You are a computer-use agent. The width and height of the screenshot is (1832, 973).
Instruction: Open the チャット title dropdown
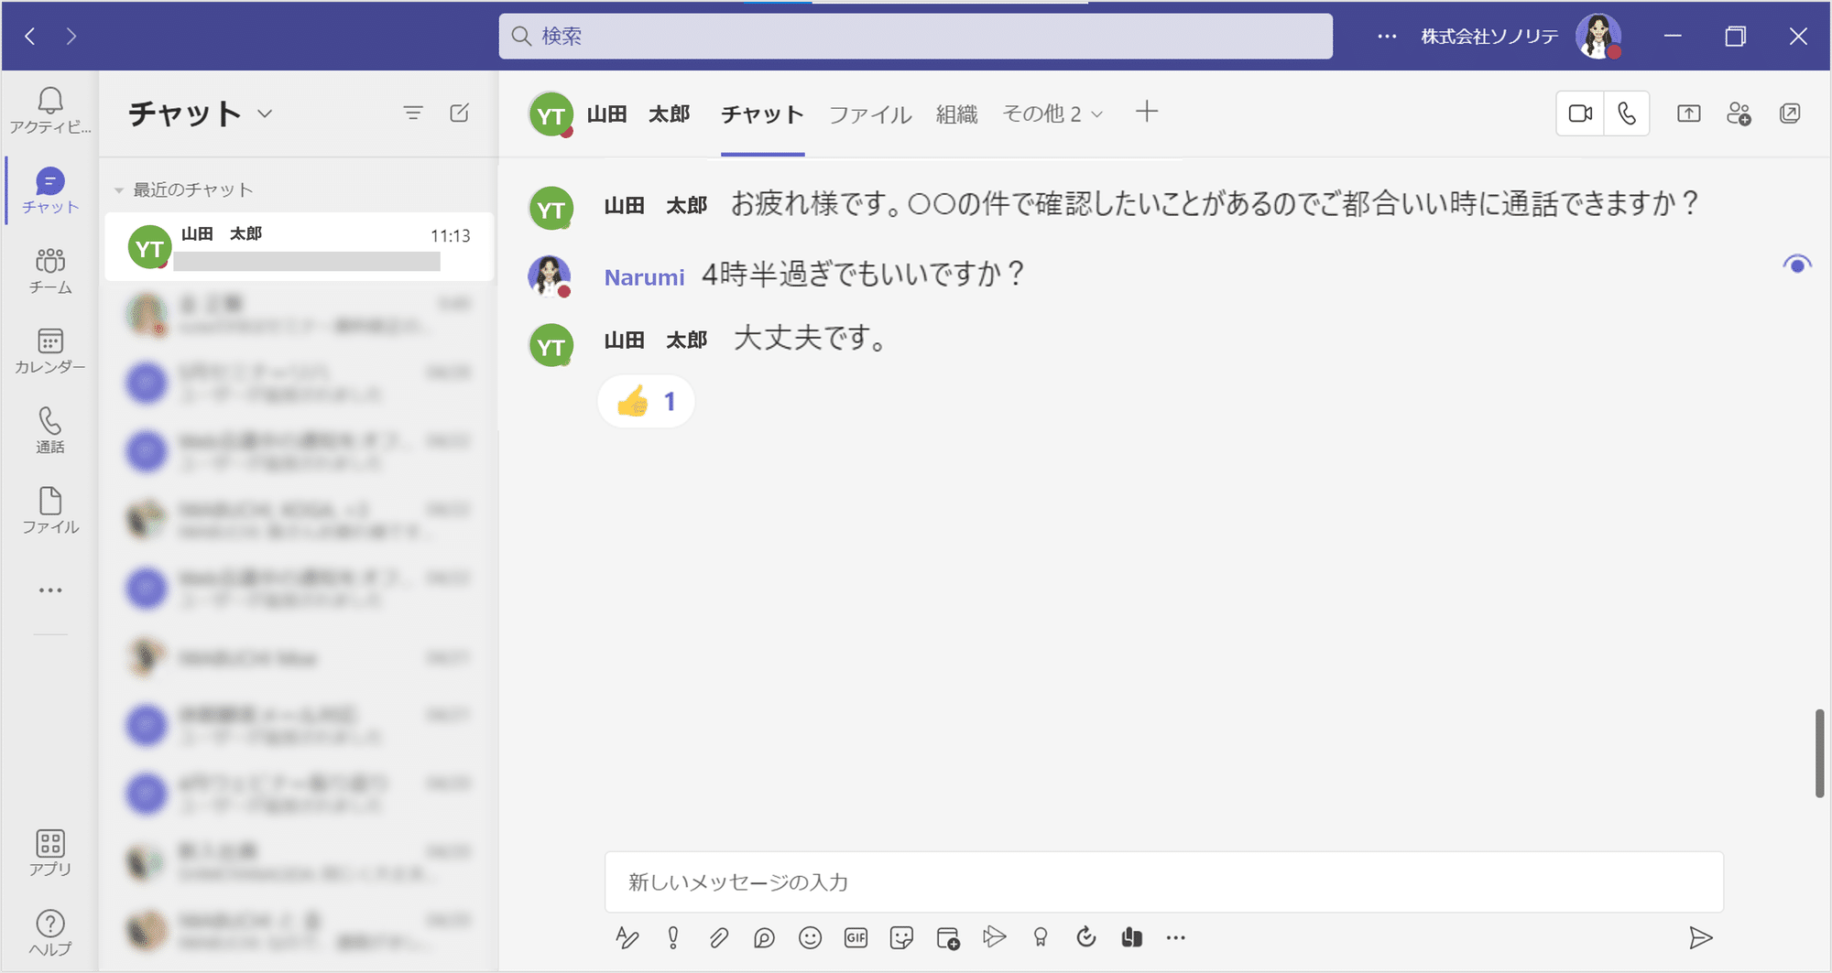pyautogui.click(x=265, y=114)
